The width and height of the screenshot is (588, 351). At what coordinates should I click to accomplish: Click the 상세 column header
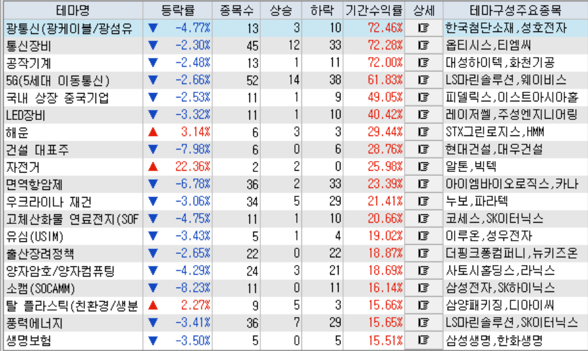tap(424, 10)
